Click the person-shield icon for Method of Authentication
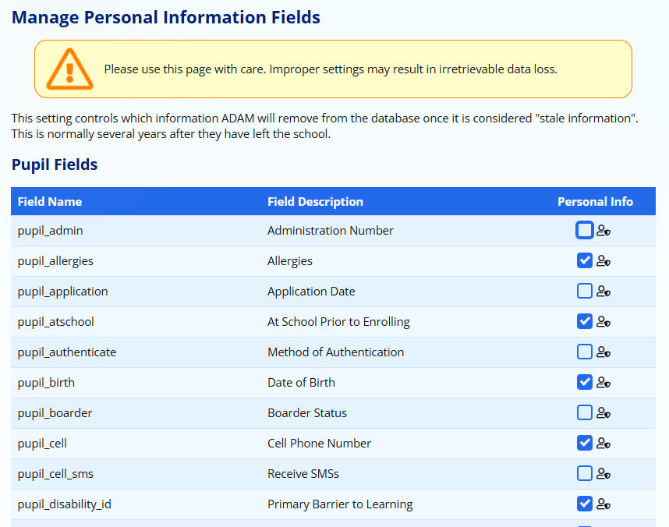This screenshot has height=527, width=669. 604,352
